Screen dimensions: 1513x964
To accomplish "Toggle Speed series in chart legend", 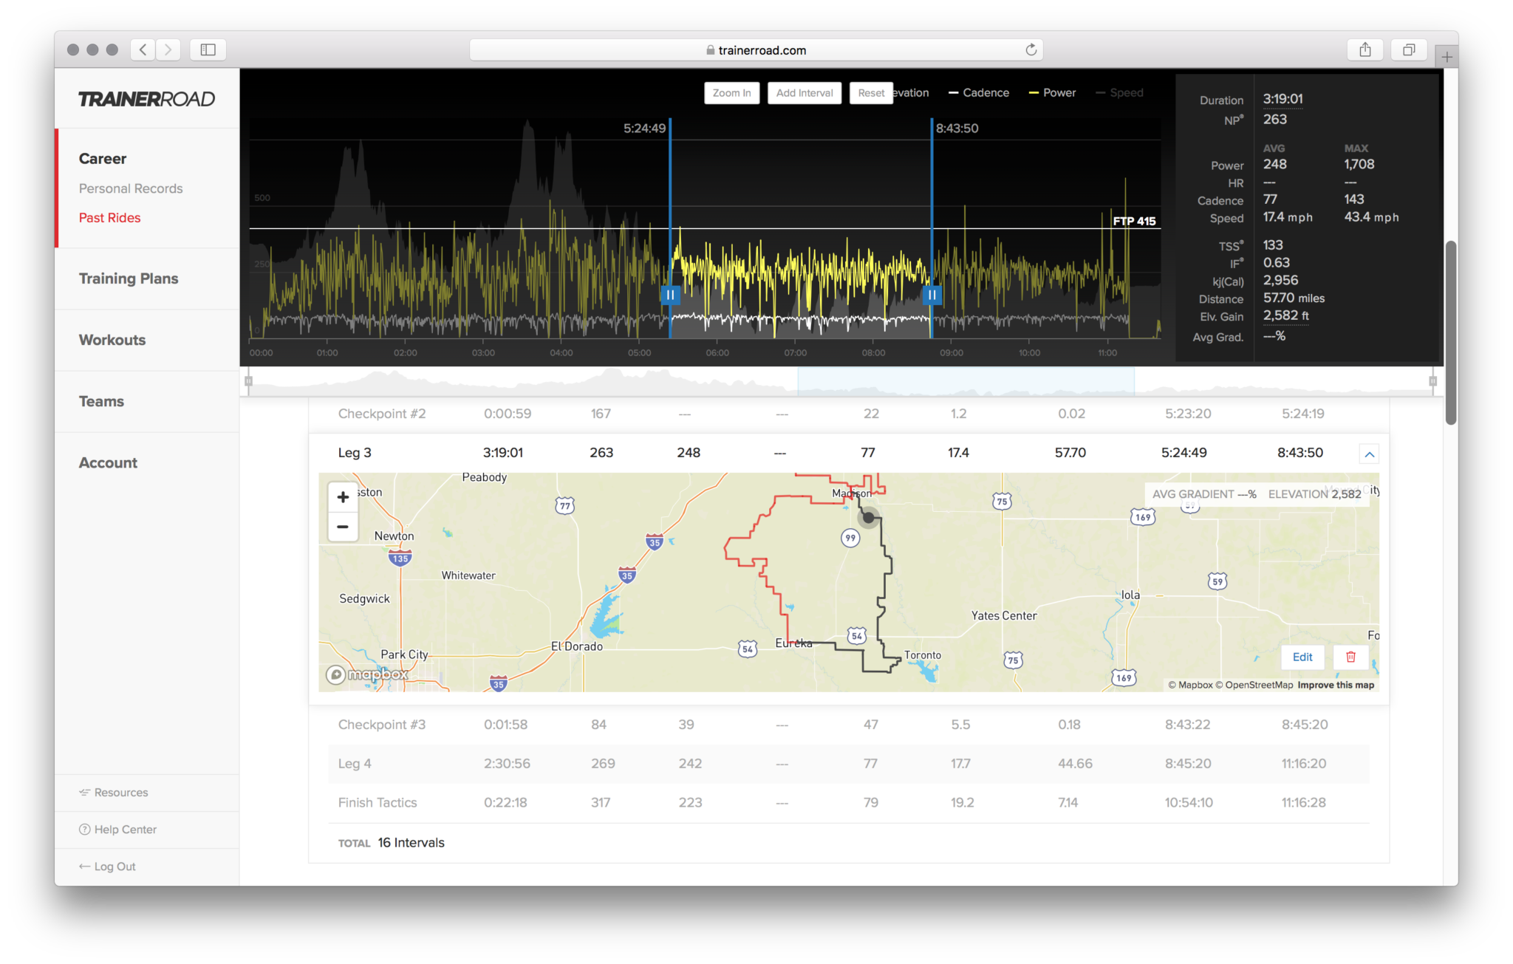I will (1119, 92).
